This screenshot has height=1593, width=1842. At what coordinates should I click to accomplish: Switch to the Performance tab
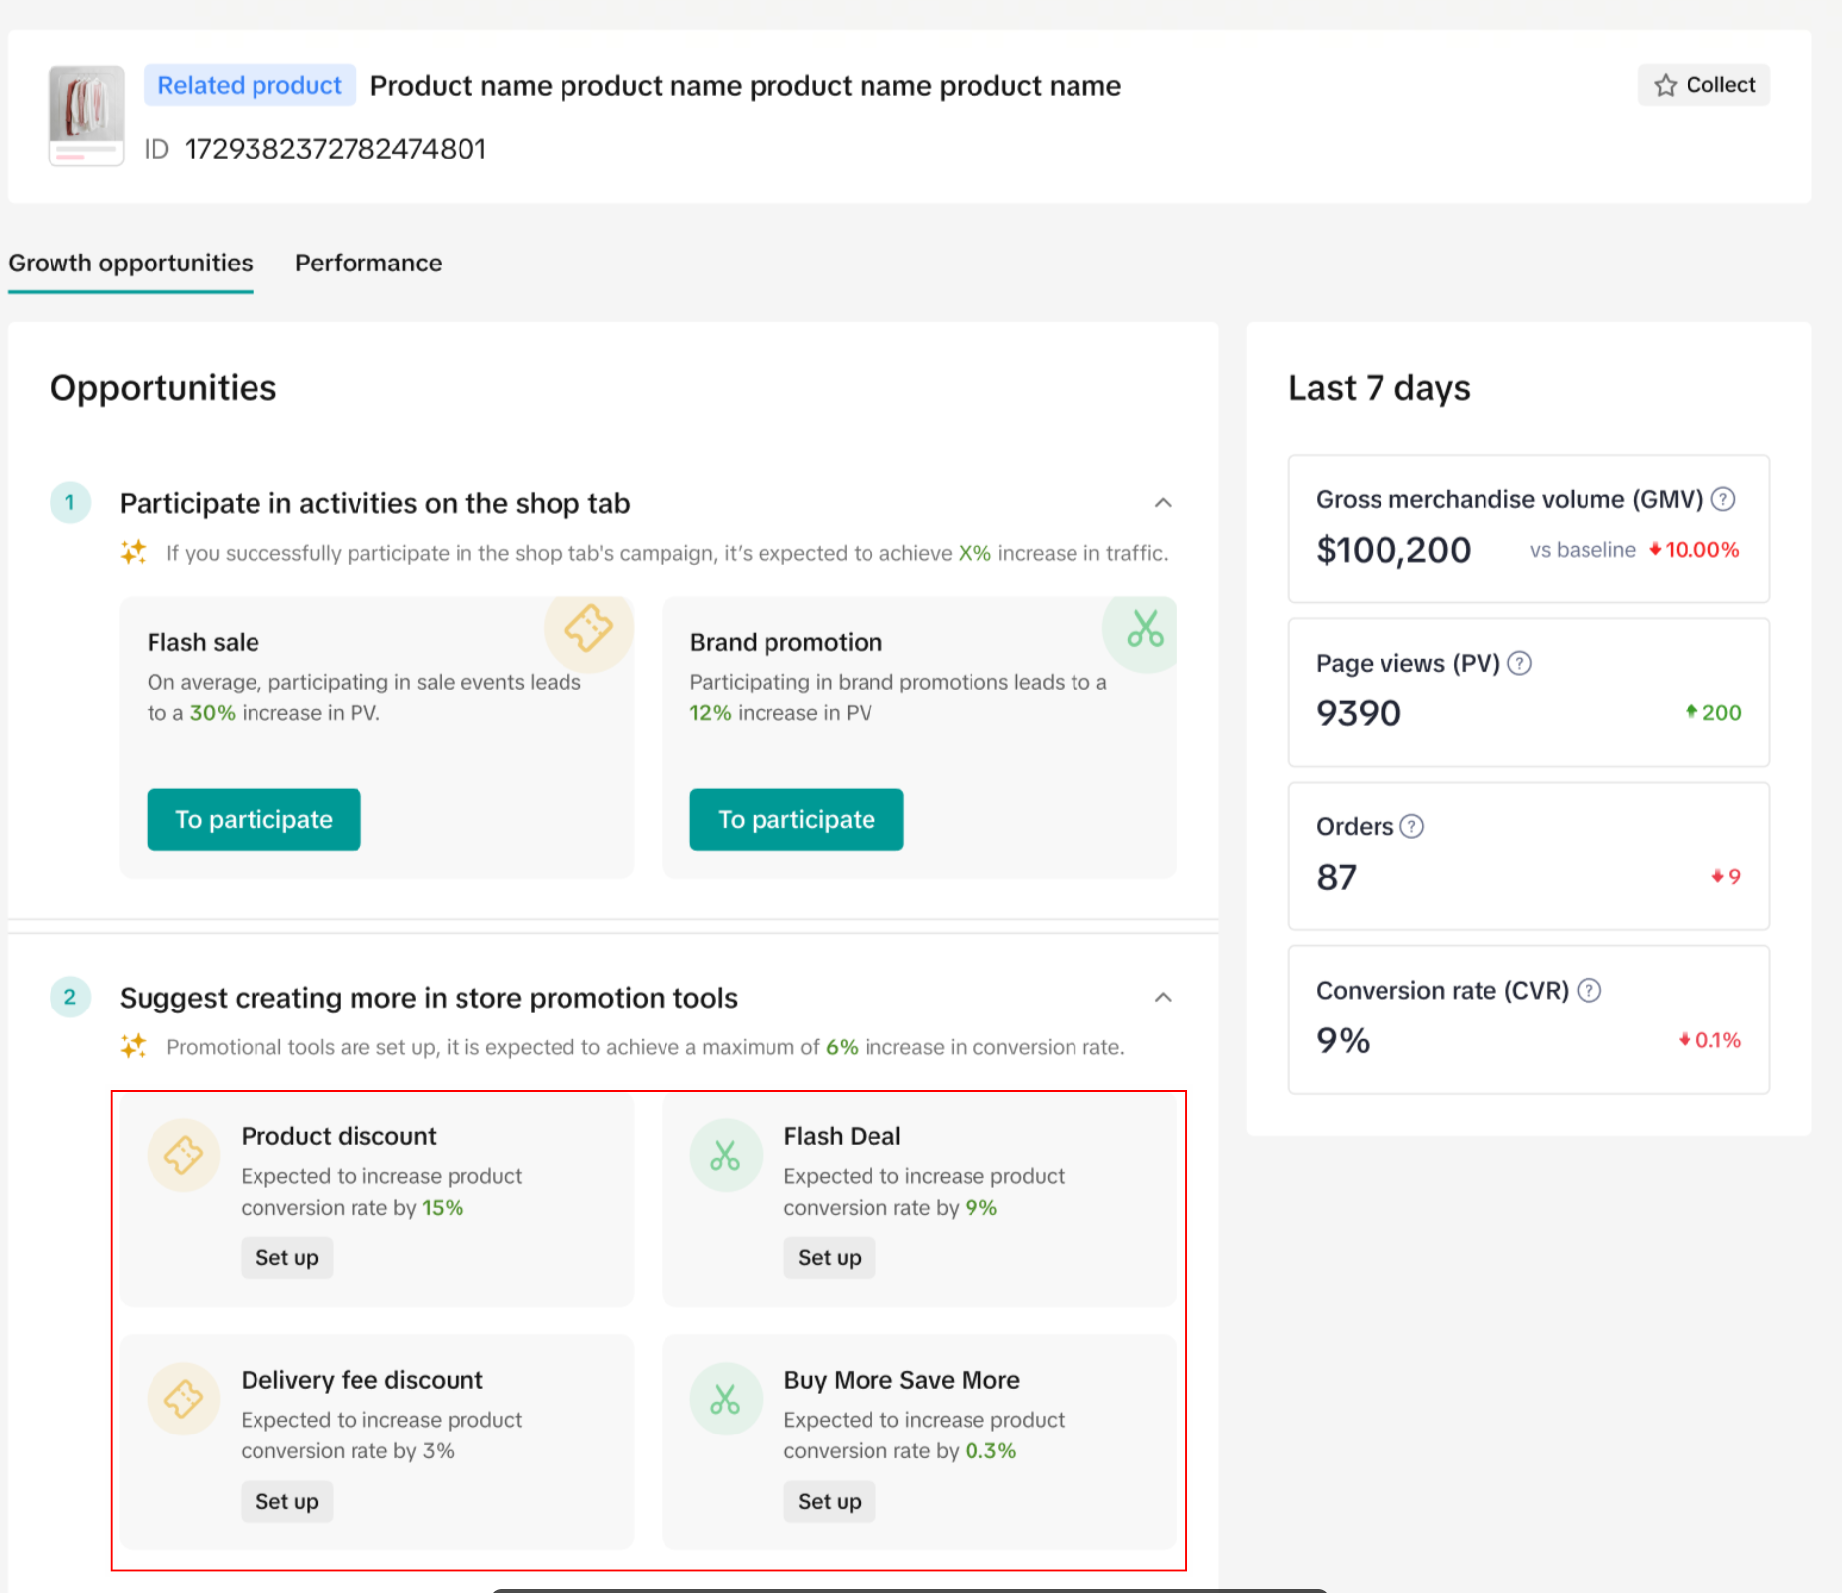[368, 263]
